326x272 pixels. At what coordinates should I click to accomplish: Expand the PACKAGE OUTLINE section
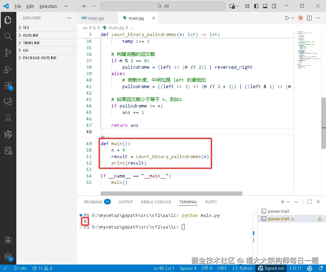pos(47,58)
